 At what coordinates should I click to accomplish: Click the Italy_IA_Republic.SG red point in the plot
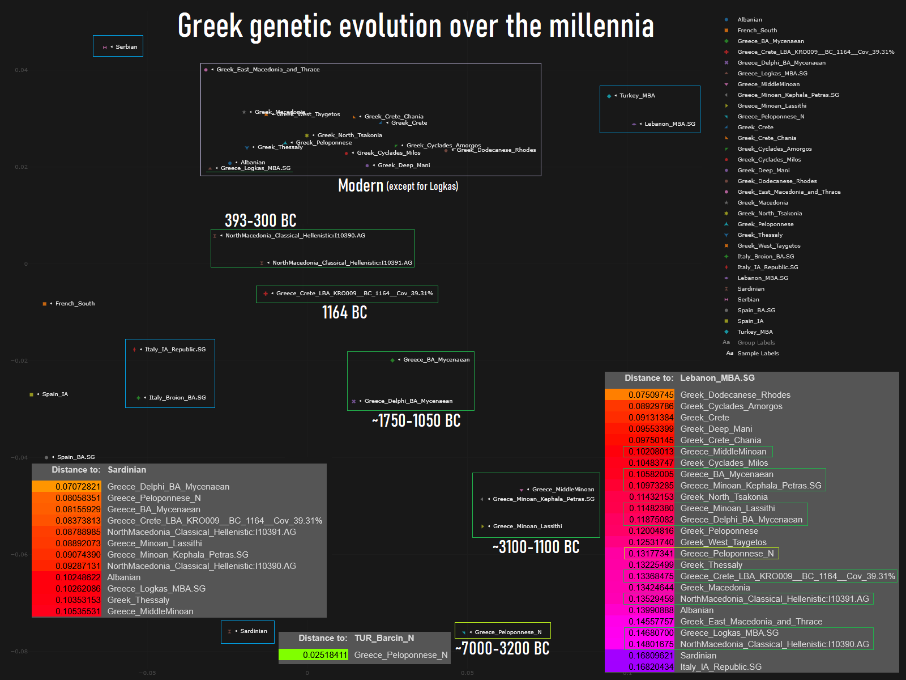tap(134, 350)
